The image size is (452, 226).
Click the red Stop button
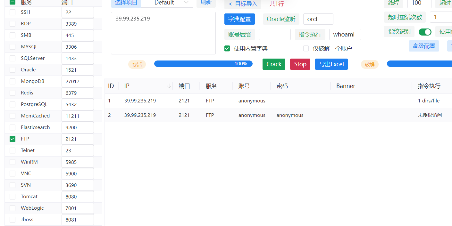[300, 64]
